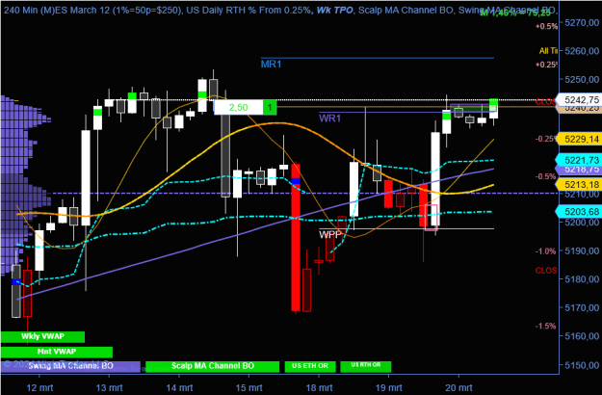The width and height of the screenshot is (602, 395).
Task: Select the MR1 pivot level label
Action: (271, 65)
